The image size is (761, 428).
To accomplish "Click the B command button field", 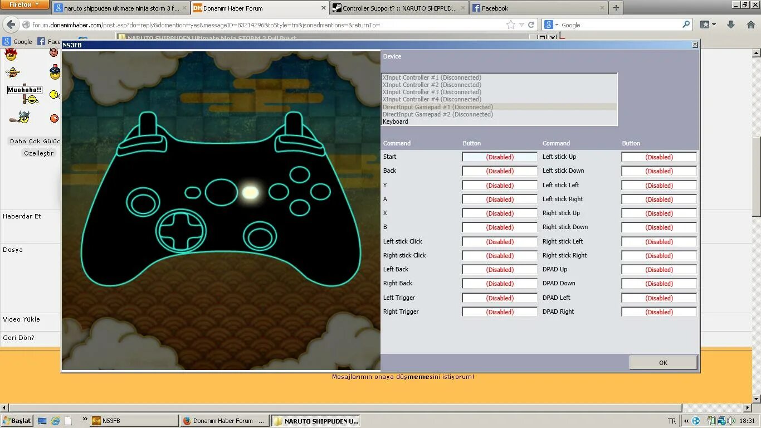I will [x=500, y=227].
